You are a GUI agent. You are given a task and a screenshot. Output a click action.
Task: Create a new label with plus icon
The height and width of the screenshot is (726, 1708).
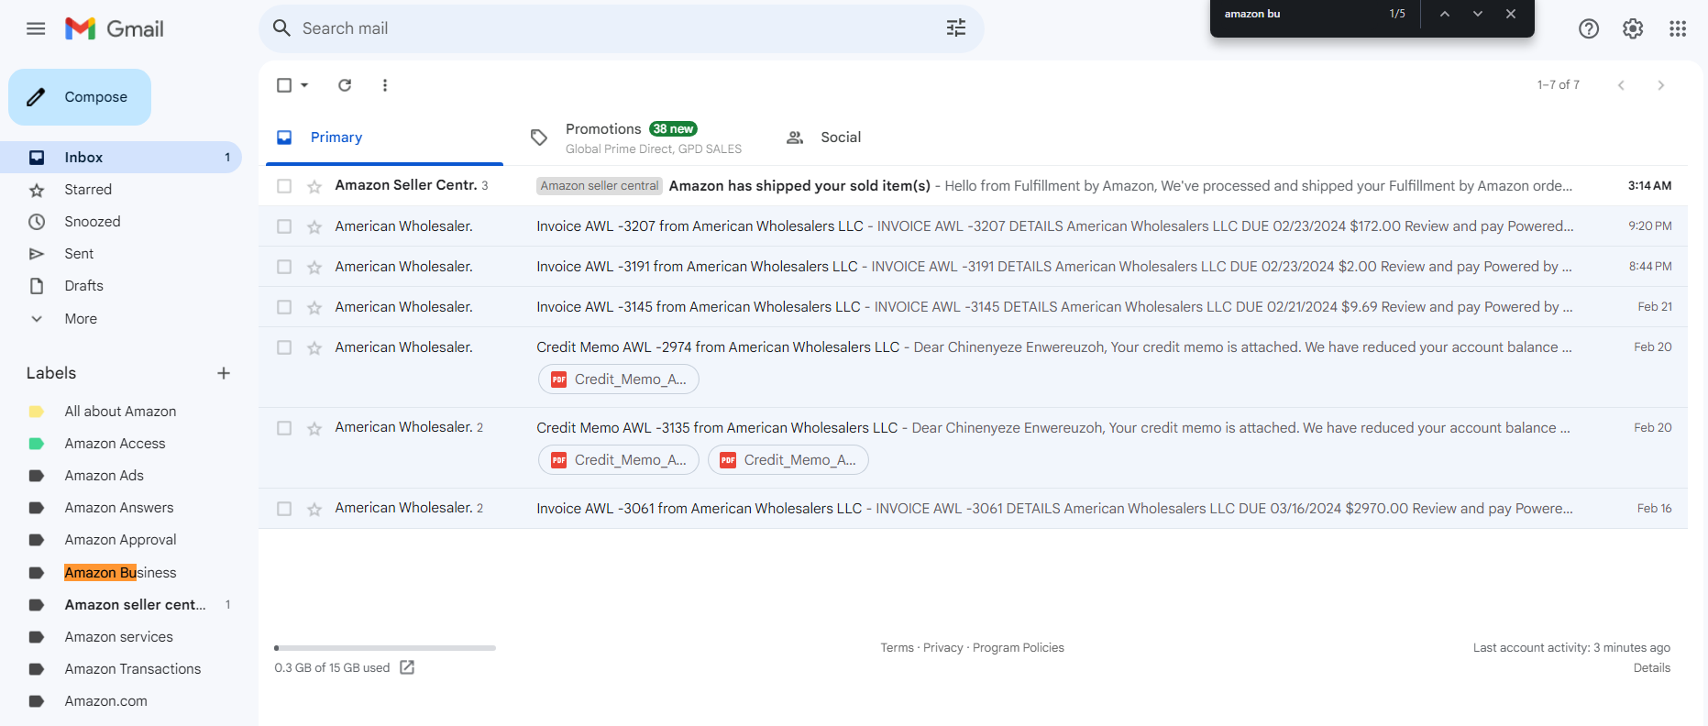(x=224, y=373)
